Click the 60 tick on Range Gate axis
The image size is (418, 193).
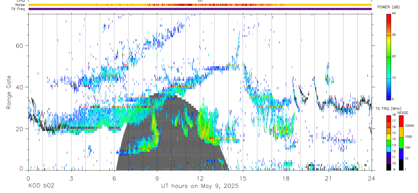[x=19, y=46]
